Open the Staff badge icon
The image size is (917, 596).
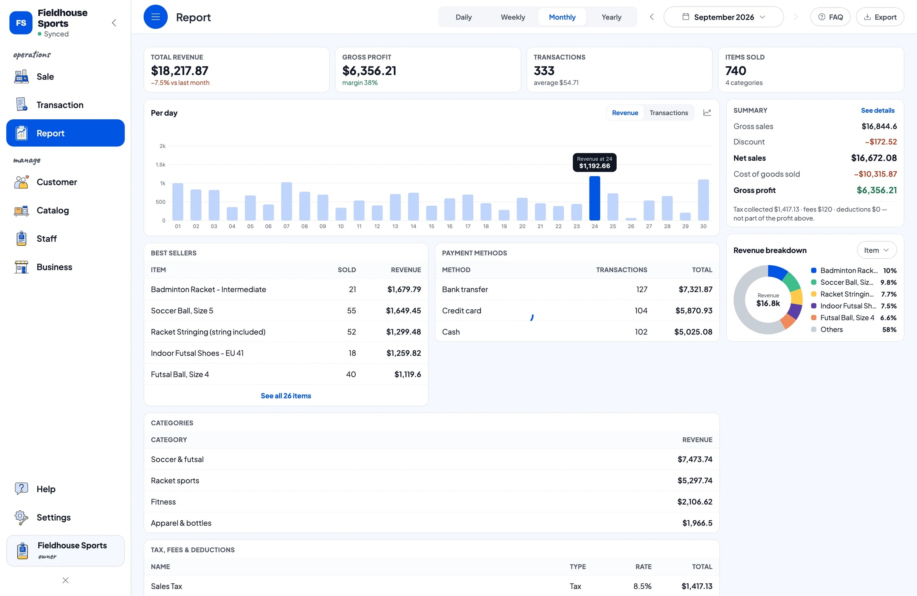21,239
